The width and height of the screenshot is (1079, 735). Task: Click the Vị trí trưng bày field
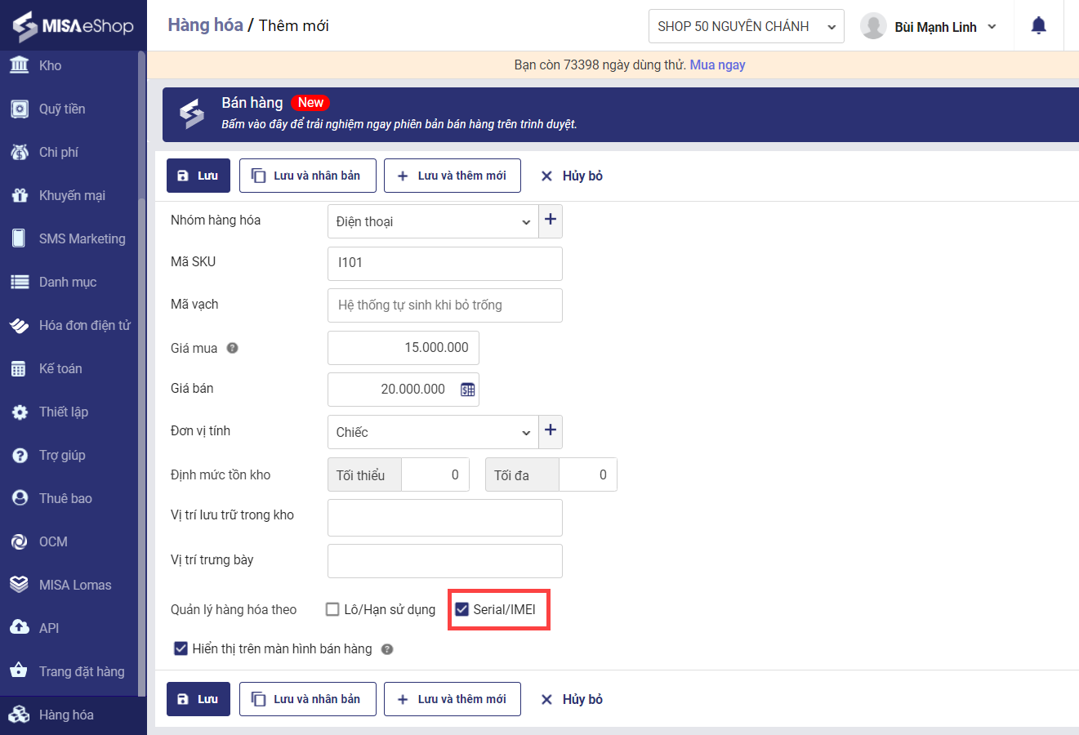pos(445,561)
